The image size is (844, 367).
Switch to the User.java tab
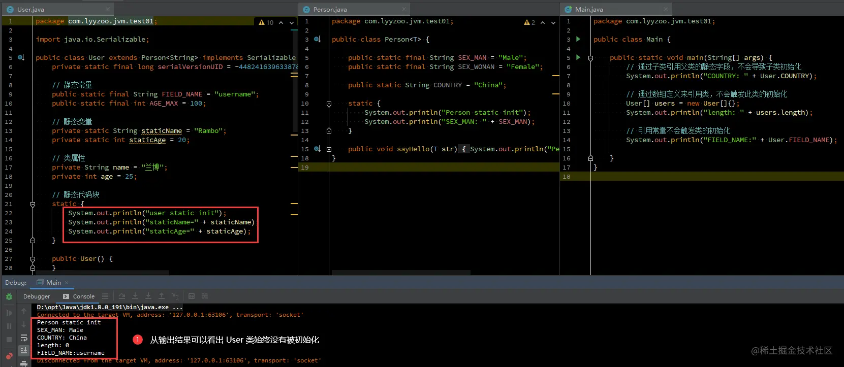(30, 9)
